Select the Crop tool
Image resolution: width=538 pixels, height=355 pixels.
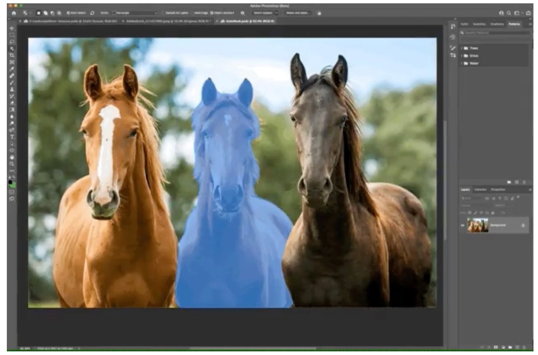(12, 55)
